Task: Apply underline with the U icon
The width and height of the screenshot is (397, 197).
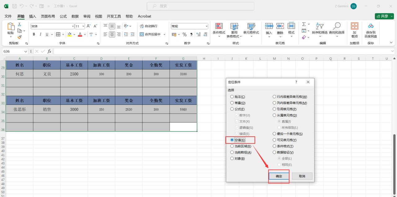Action: (x=47, y=34)
